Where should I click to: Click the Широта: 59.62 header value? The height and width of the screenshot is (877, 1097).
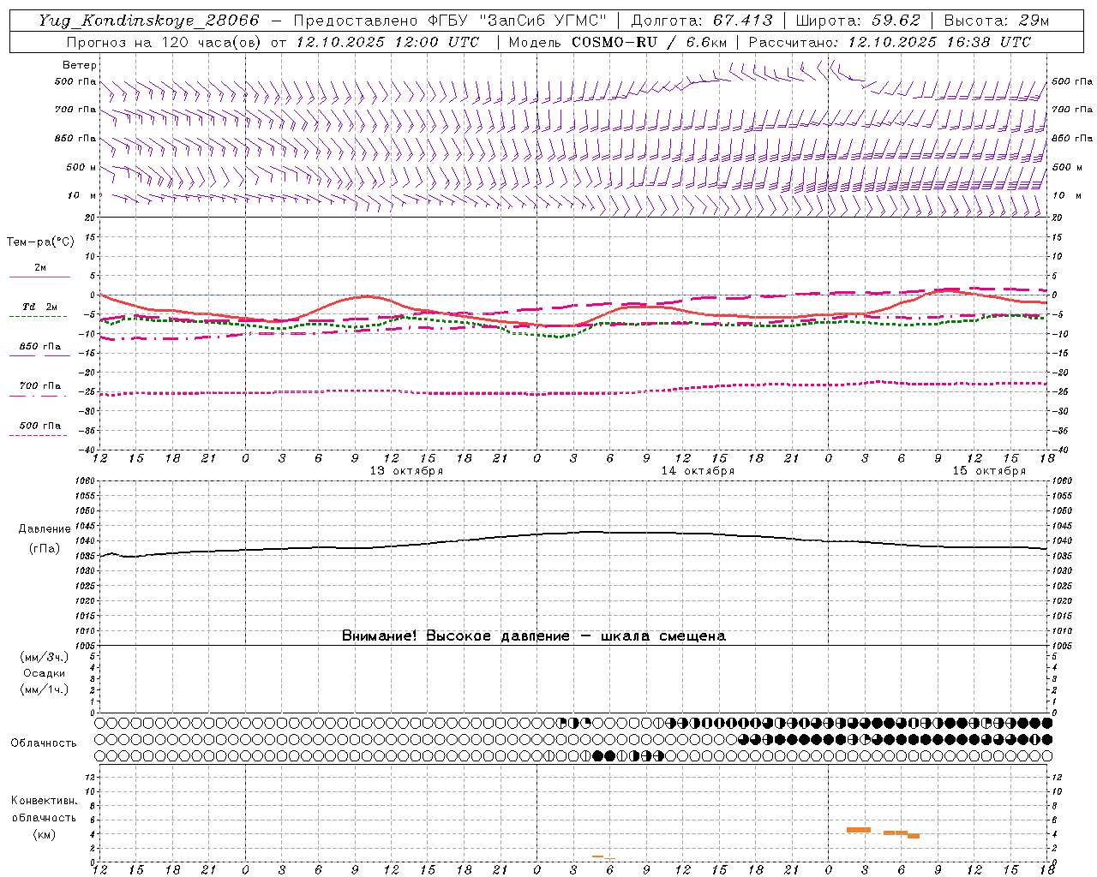tap(858, 21)
